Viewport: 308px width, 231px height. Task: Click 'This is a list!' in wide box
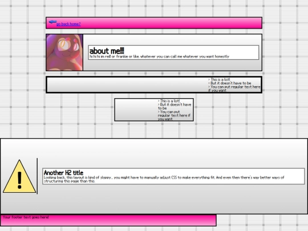tap(220, 79)
